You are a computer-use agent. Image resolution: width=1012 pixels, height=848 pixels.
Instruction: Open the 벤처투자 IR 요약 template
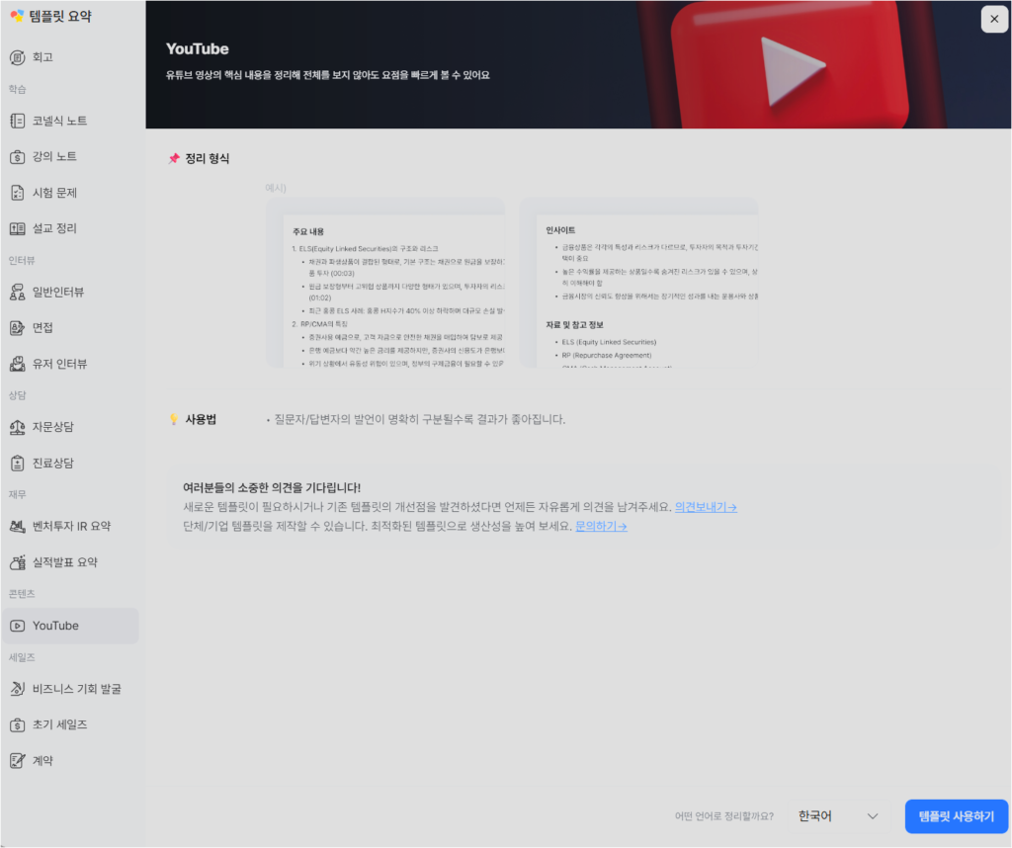19,526
